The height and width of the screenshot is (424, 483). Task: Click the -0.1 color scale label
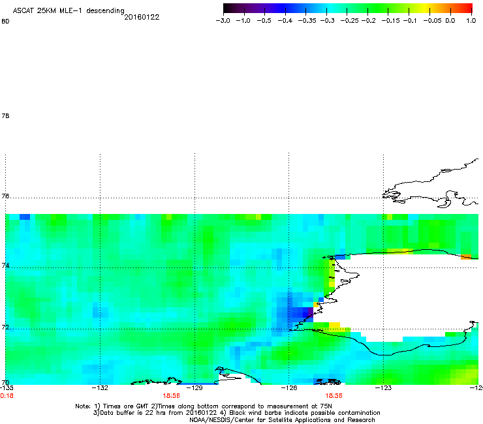[x=409, y=21]
